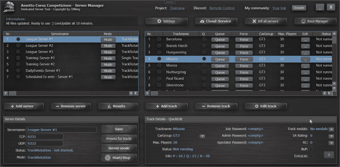Enable the EntryList option
Viewport: 340px width, 167px height.
(x=311, y=156)
